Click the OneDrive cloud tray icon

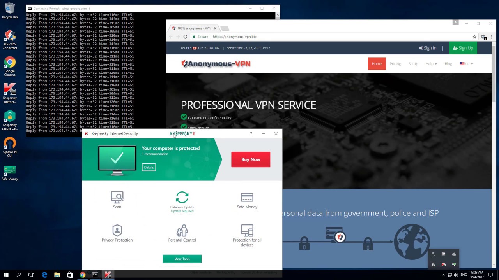[x=454, y=254]
